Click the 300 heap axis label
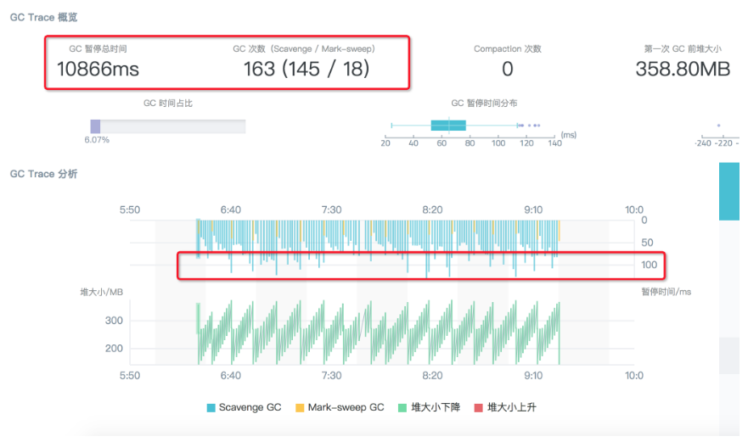The height and width of the screenshot is (442, 748). [x=114, y=321]
